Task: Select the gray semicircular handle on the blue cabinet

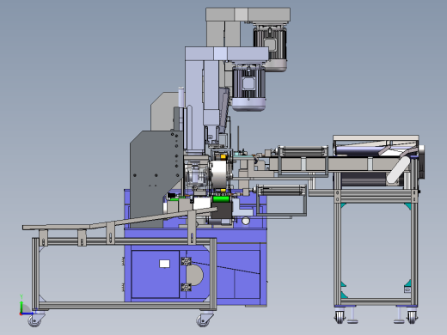Action: [195, 276]
